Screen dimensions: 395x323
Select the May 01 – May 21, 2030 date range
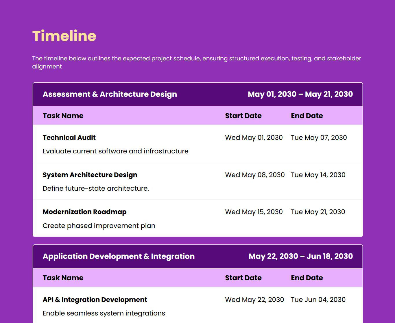point(300,94)
